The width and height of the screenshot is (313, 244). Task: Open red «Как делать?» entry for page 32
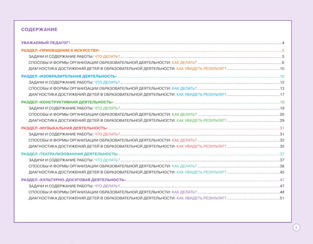click(184, 140)
